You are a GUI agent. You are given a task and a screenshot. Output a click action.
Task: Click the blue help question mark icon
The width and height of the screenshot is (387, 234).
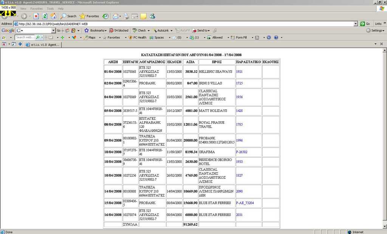pyautogui.click(x=276, y=37)
